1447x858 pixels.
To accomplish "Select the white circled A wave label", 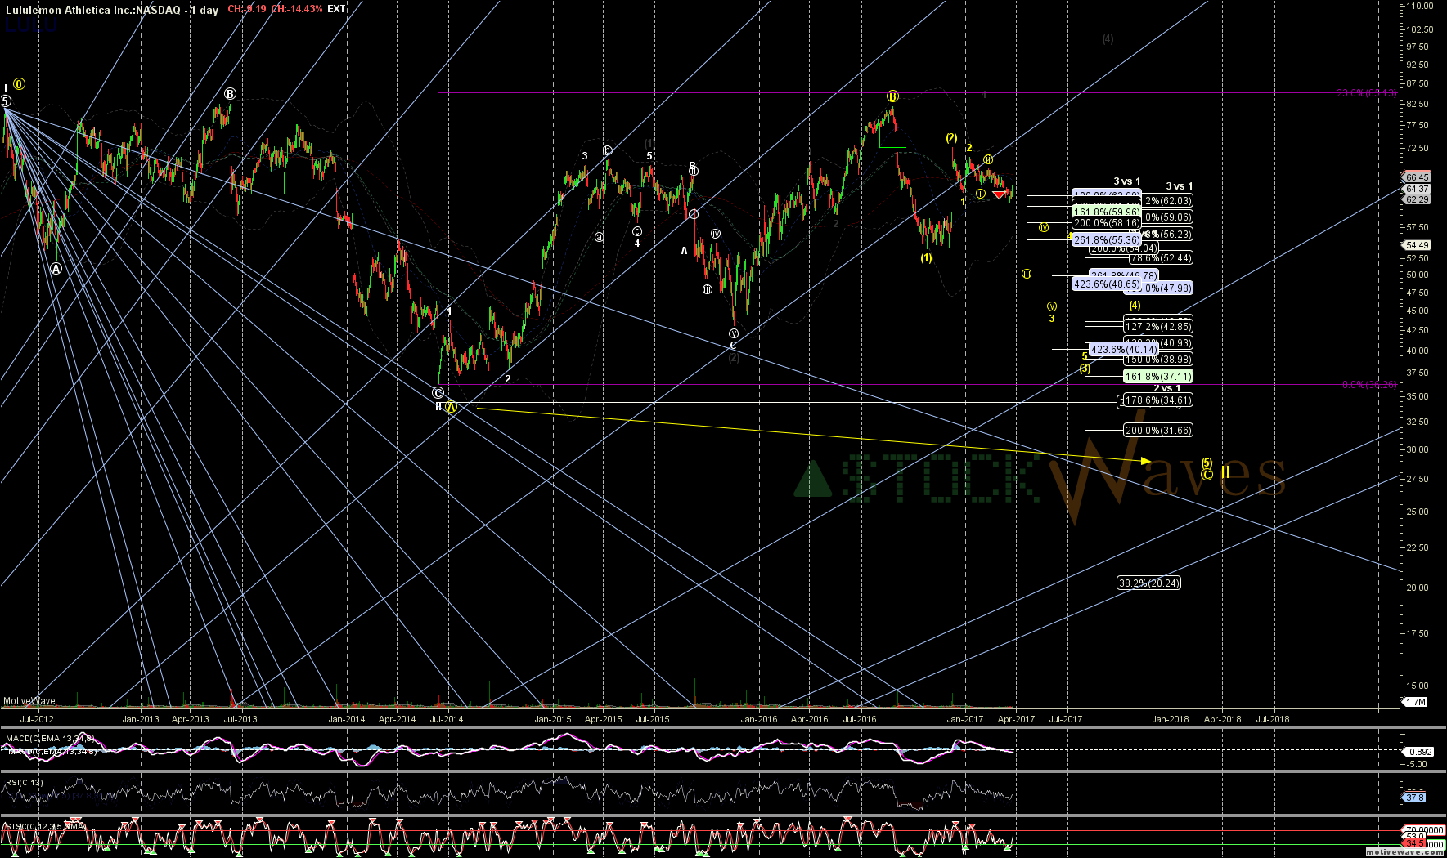I will (56, 269).
